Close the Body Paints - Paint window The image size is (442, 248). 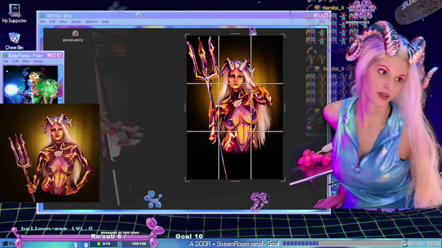pyautogui.click(x=59, y=55)
